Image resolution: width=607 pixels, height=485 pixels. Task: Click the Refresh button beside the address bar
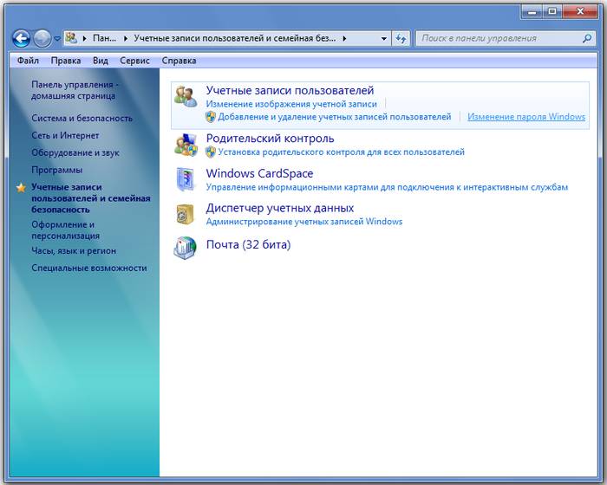(x=401, y=38)
